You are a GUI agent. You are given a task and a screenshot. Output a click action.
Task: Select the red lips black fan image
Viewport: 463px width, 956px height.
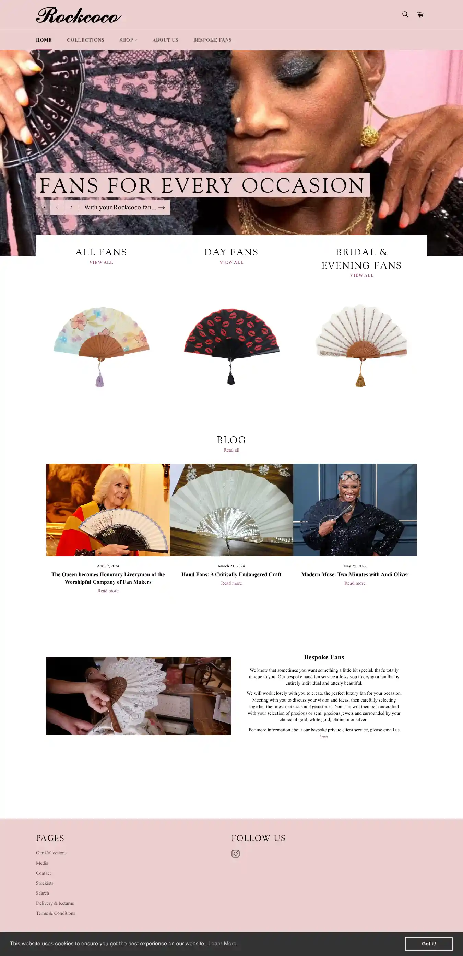pos(231,346)
